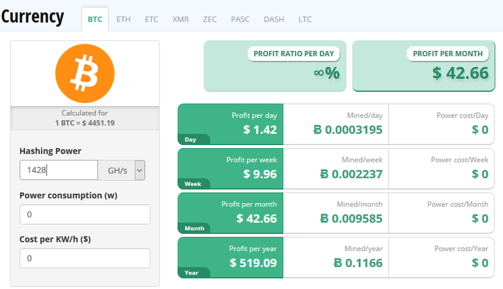Screen dimensions: 503x289
Task: Click the PROFIT RATIO PER DAY label
Action: coord(294,54)
